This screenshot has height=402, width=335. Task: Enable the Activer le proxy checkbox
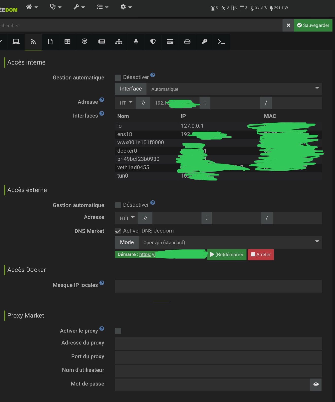click(118, 331)
